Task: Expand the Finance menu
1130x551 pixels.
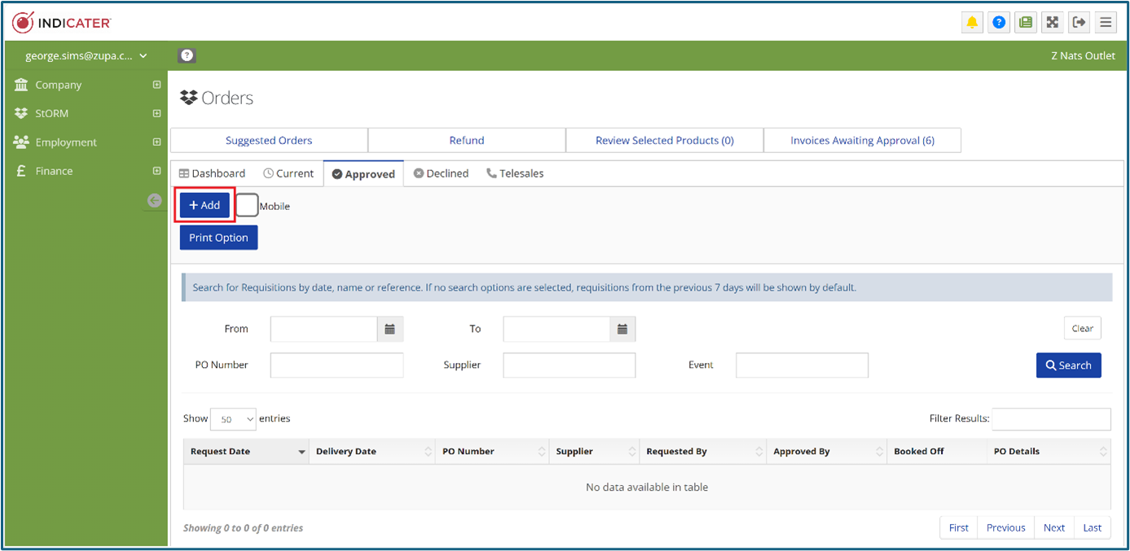Action: pos(88,171)
